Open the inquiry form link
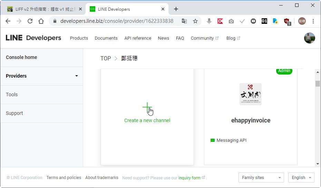The width and height of the screenshot is (321, 188). 189,178
